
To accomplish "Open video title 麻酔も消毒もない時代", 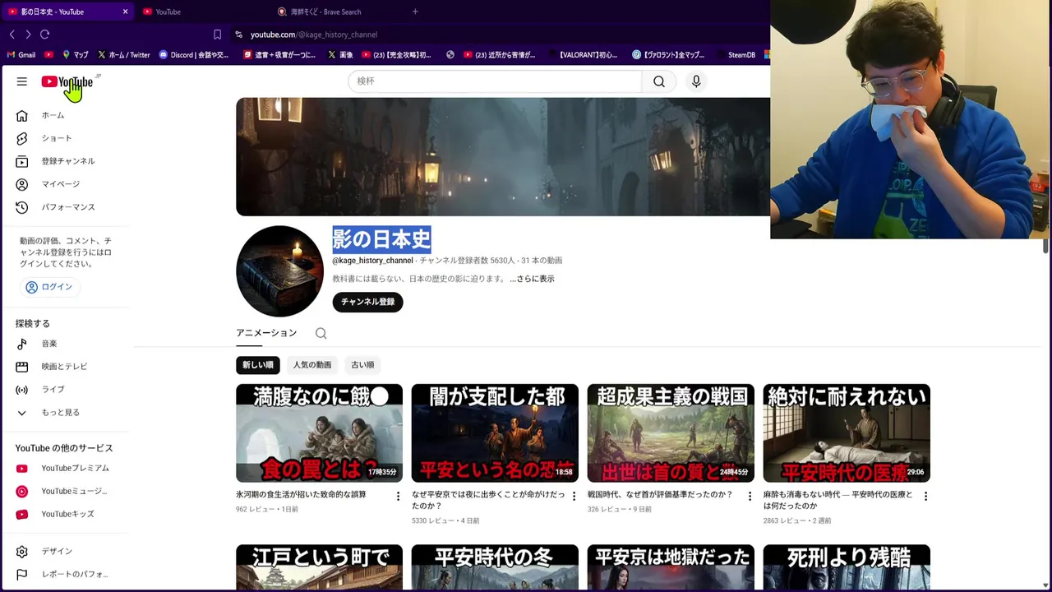I will pos(837,500).
